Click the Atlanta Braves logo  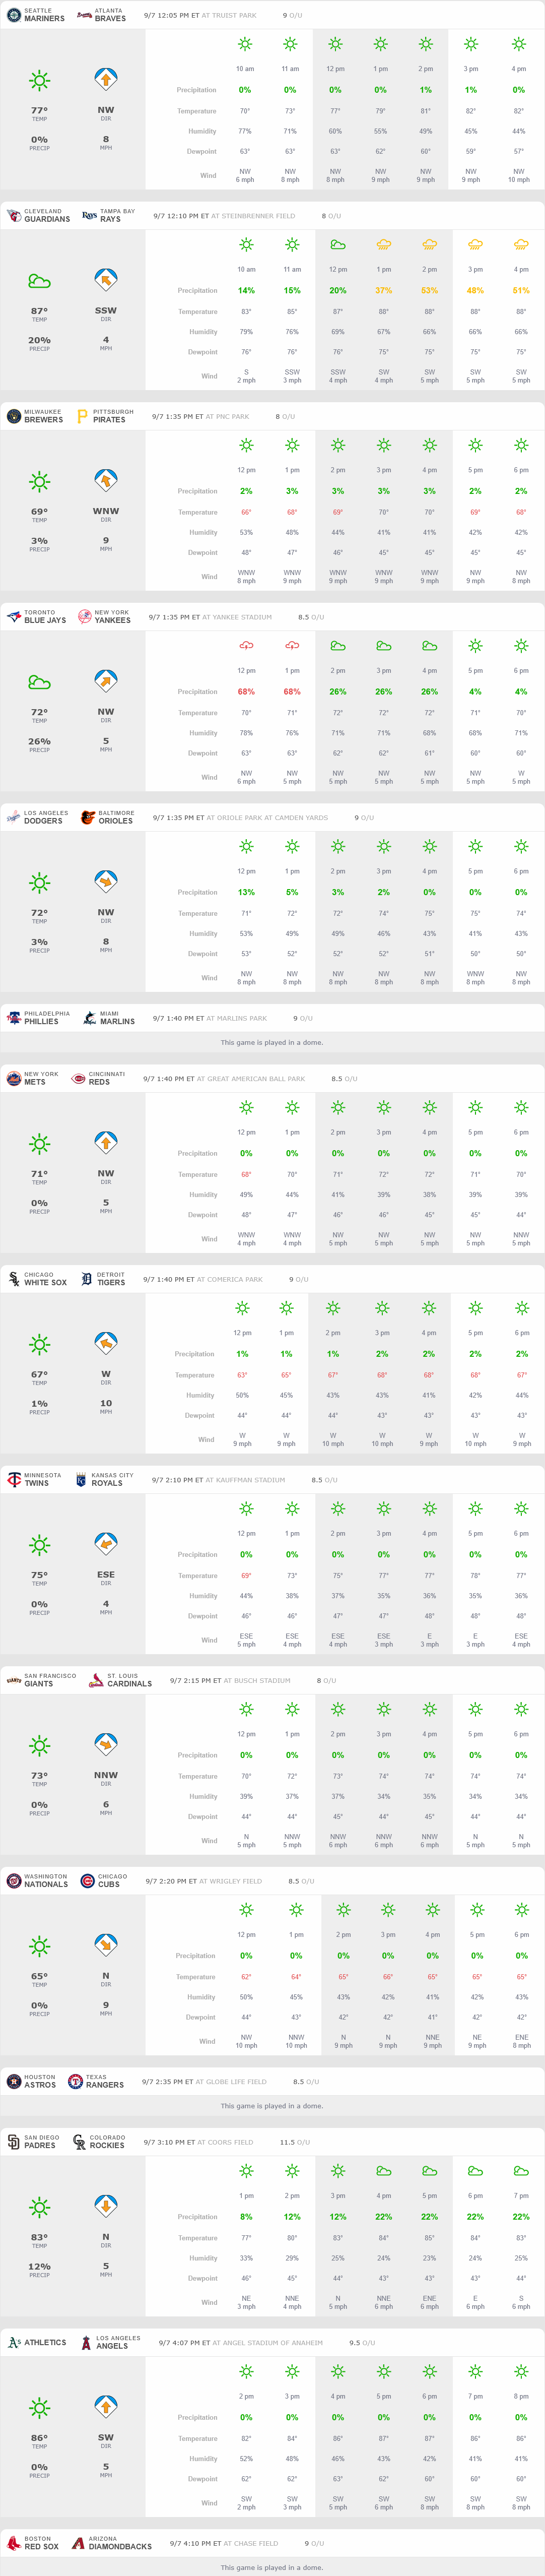point(85,15)
